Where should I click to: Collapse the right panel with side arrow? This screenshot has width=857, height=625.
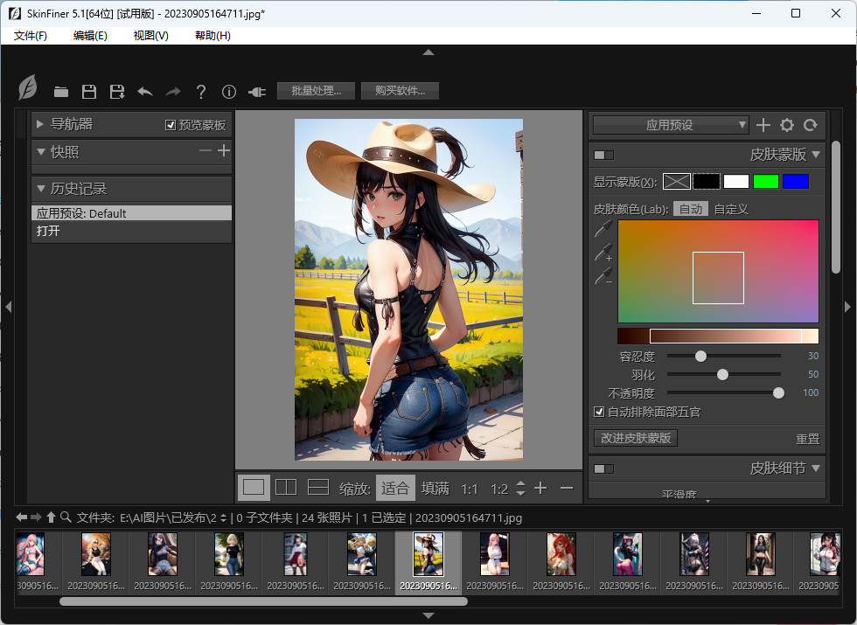pos(848,307)
